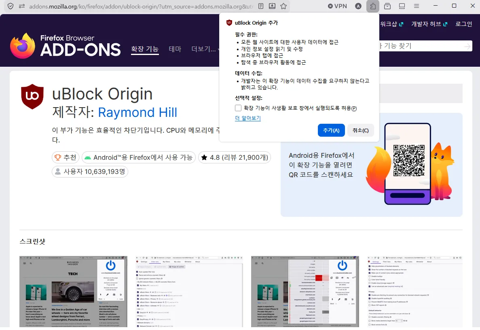Open fourth screenshot thumbnail showing settings
The height and width of the screenshot is (330, 480).
click(x=414, y=292)
